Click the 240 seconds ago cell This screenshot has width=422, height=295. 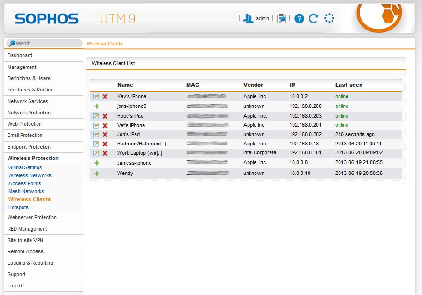[x=355, y=134]
